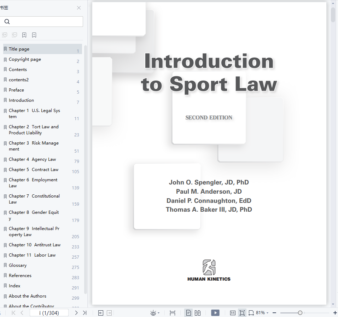
Task: Click the go forward view icon
Action: (x=109, y=313)
